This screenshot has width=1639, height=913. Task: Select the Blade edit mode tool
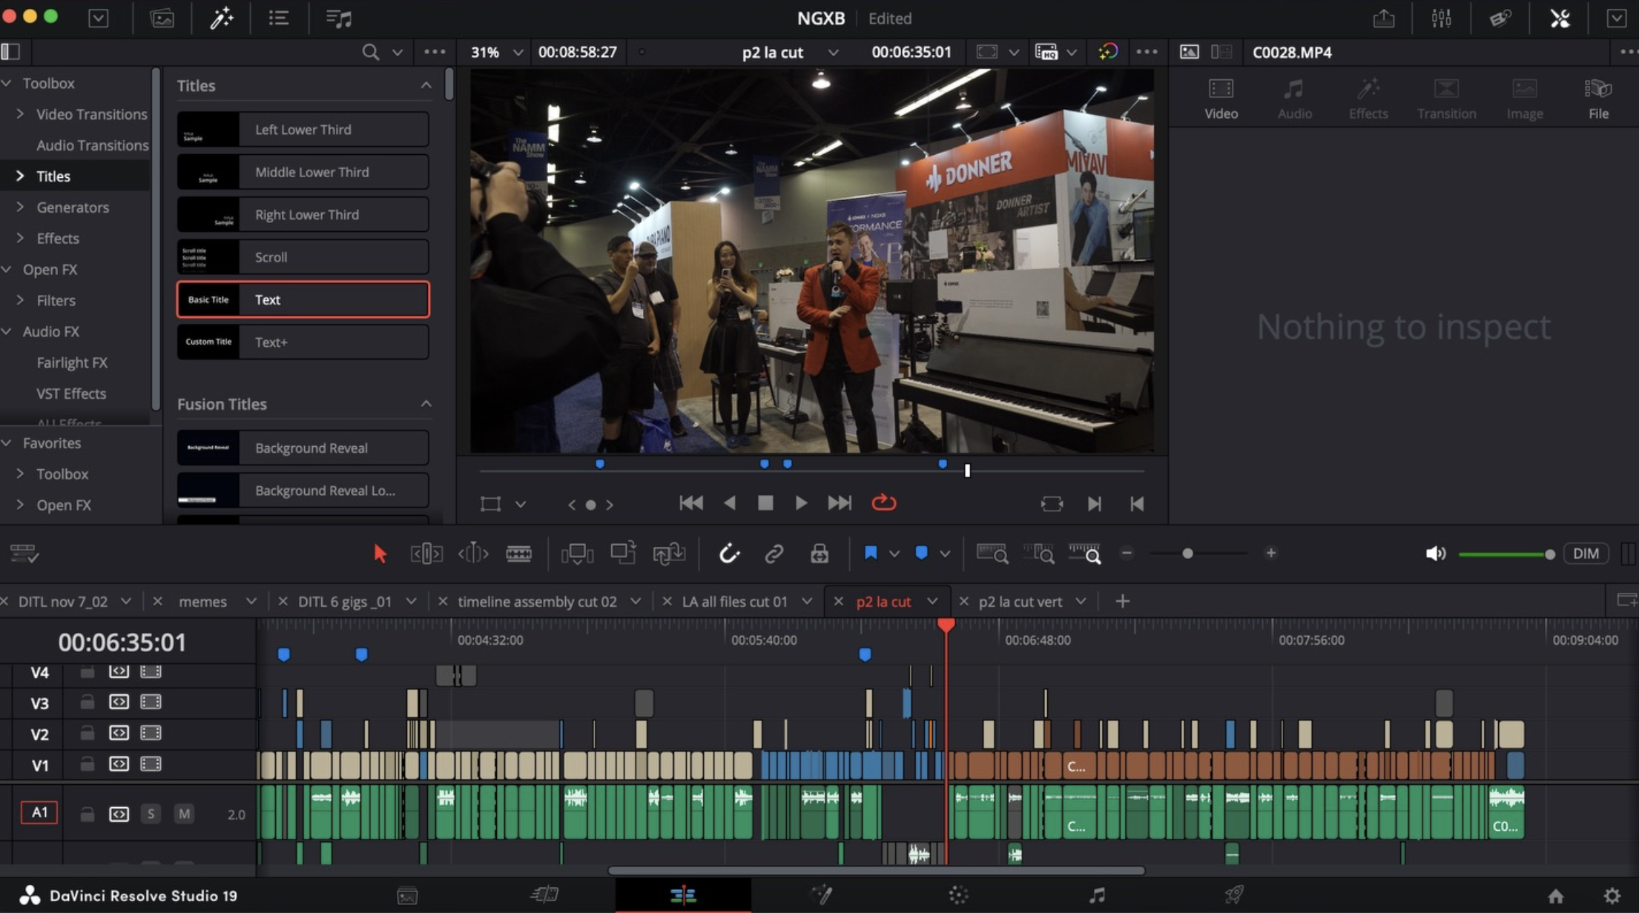(518, 554)
